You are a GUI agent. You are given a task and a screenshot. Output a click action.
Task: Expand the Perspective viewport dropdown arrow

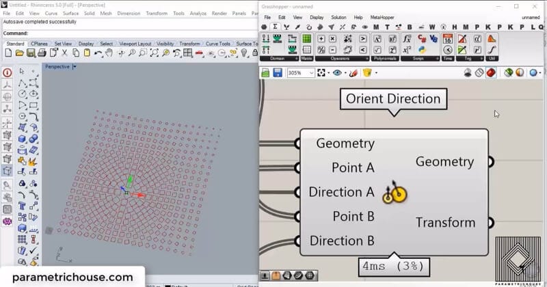(x=75, y=66)
